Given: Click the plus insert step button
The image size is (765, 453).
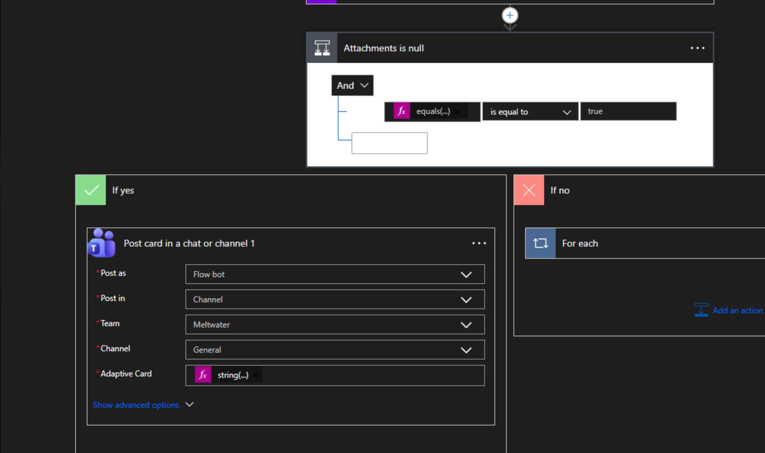Looking at the screenshot, I should tap(509, 15).
